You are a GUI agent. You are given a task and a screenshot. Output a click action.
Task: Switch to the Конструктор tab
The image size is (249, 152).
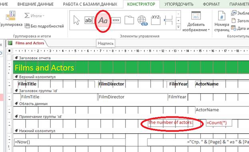click(141, 4)
